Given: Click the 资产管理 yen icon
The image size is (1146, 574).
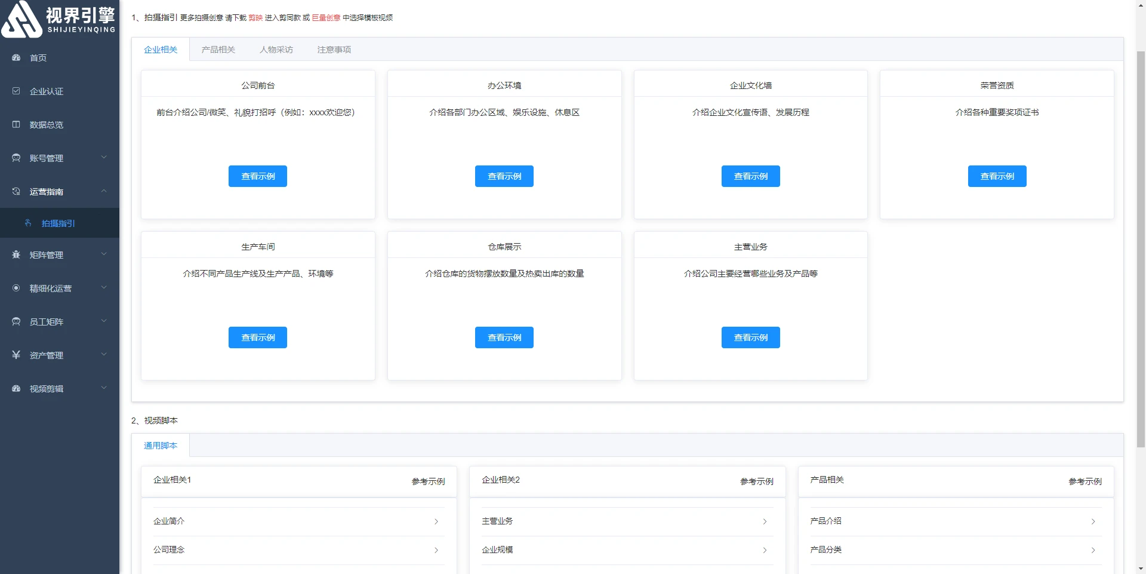Looking at the screenshot, I should (16, 355).
